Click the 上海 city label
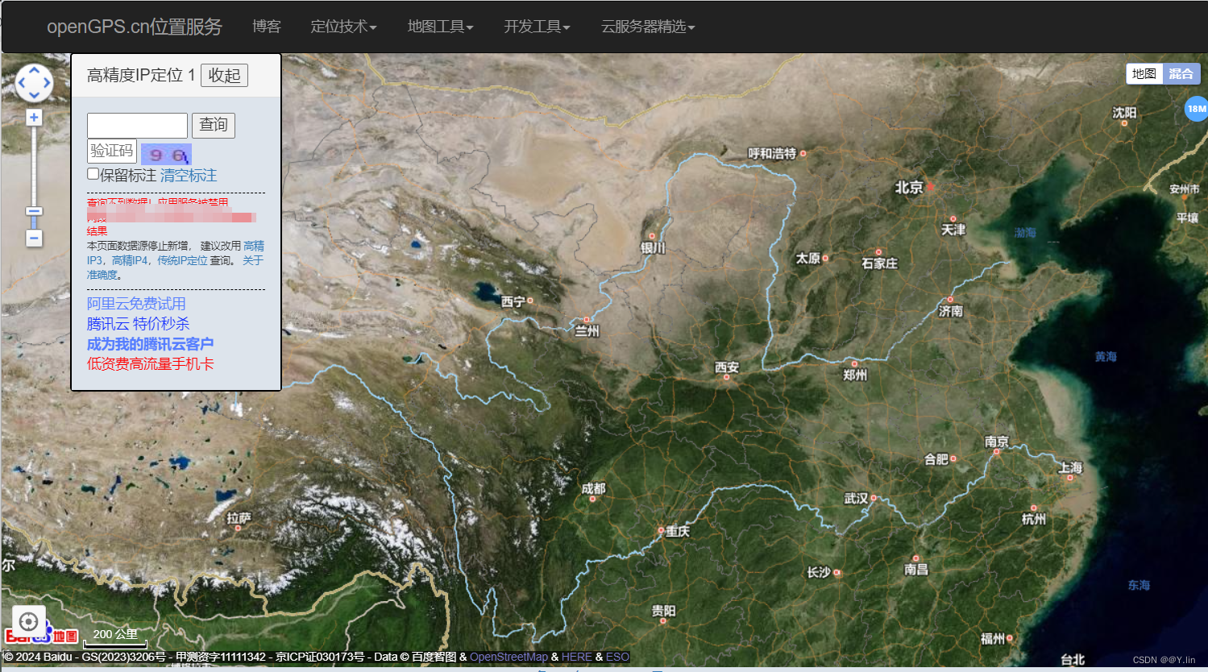Screen dimensions: 1208x672 1070,467
